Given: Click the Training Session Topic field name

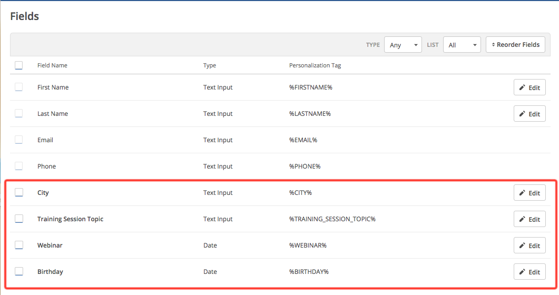Looking at the screenshot, I should click(x=70, y=219).
